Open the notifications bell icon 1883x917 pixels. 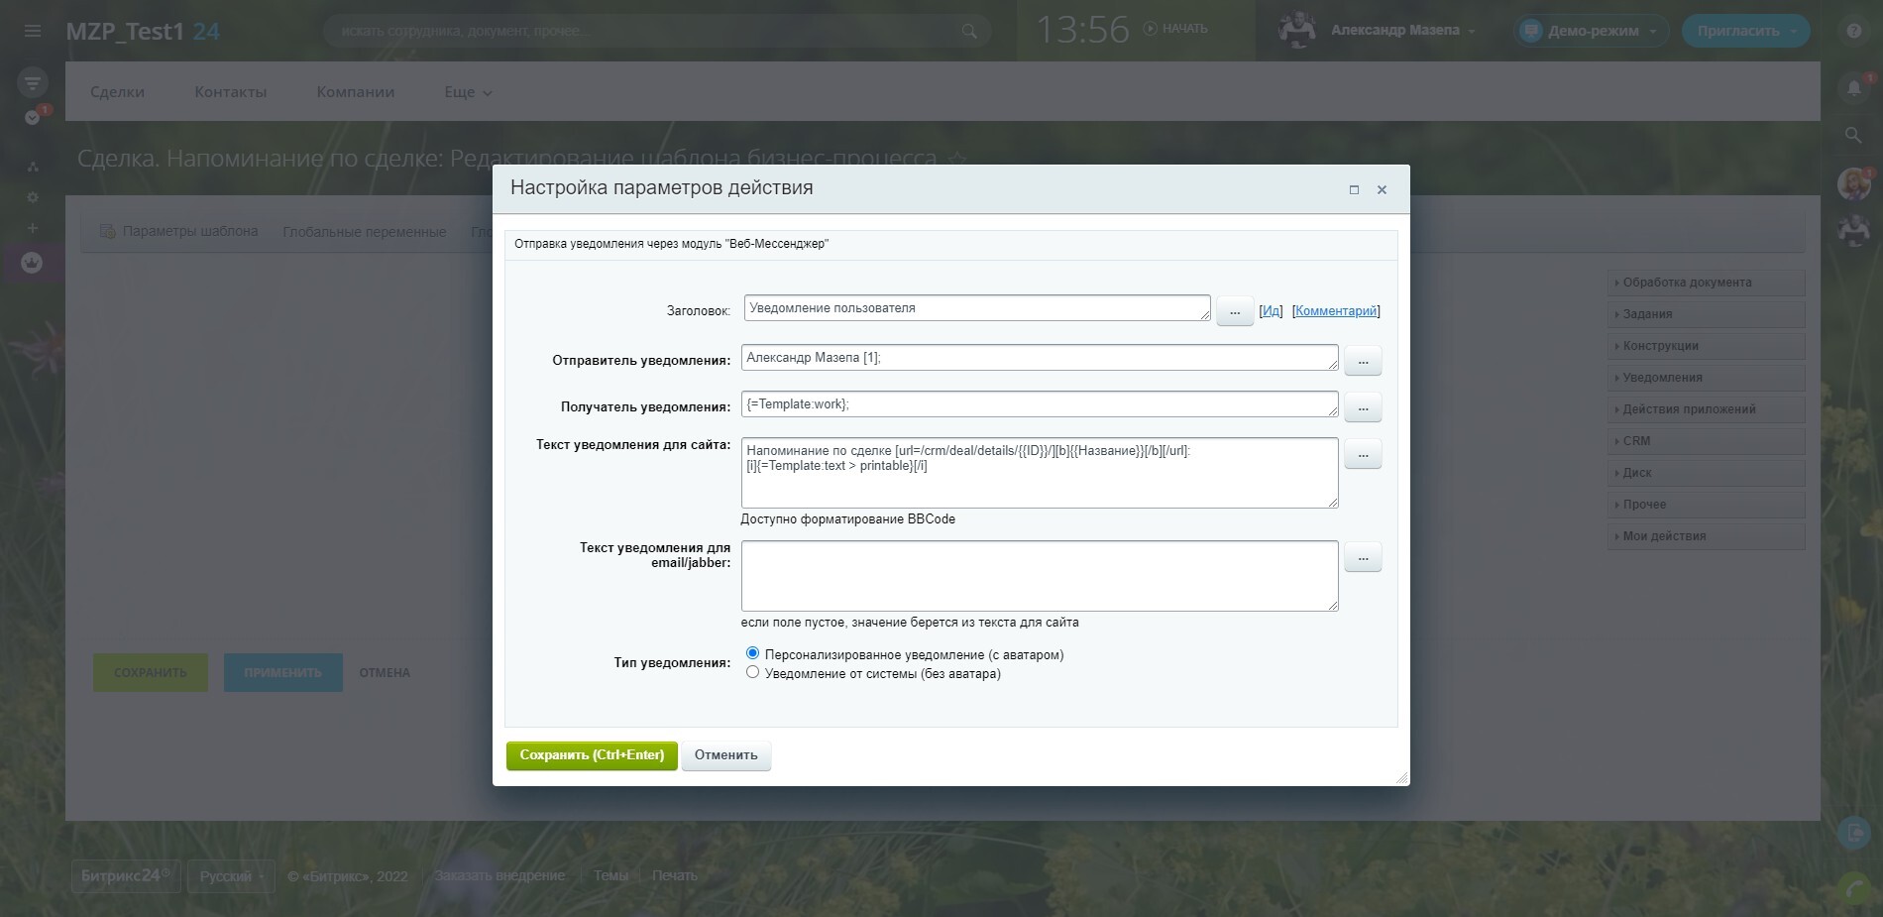(1853, 88)
